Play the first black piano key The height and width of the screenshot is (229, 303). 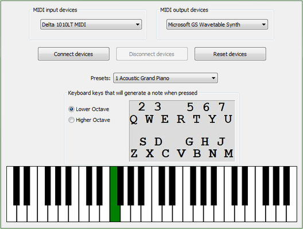pos(17,186)
